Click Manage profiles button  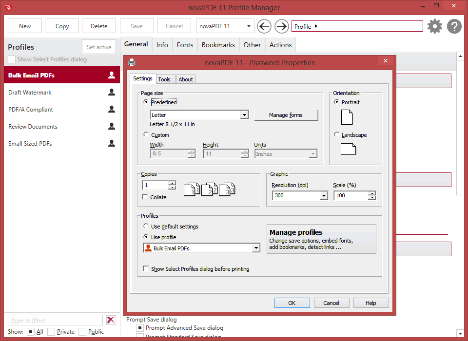click(x=321, y=239)
